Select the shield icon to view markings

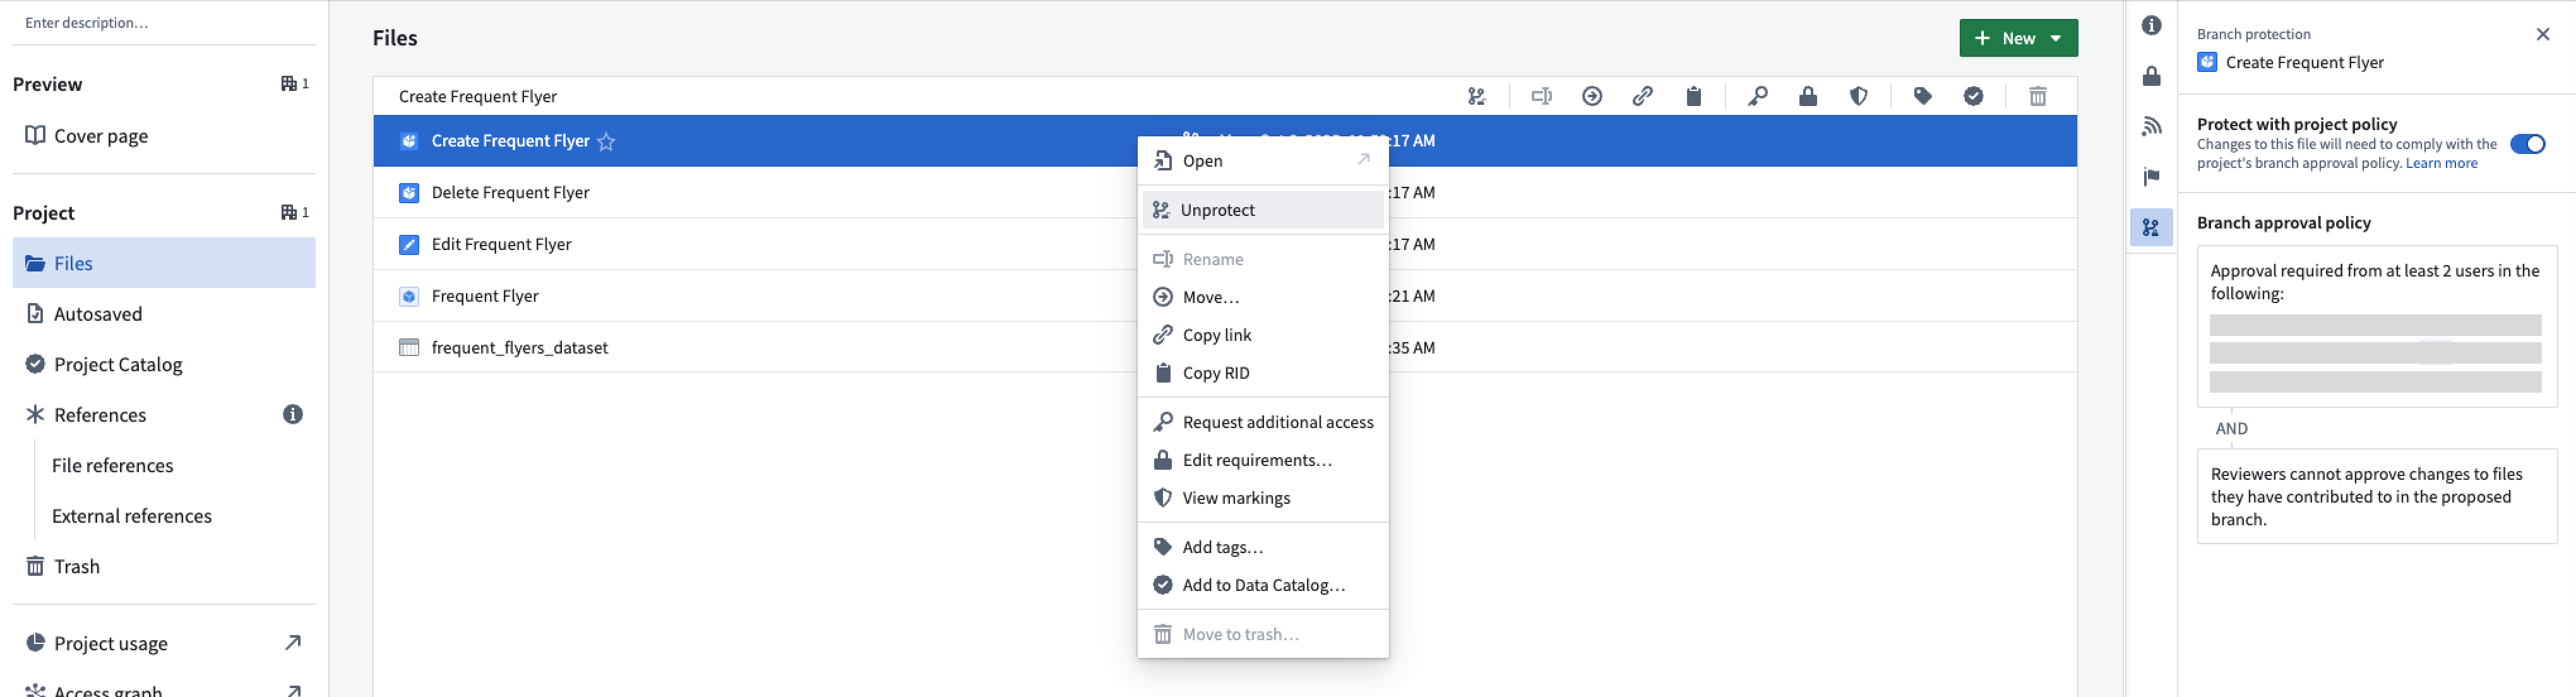pyautogui.click(x=1858, y=96)
